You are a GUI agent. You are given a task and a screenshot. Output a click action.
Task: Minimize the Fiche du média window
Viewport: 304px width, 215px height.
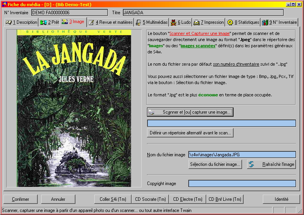[x=288, y=4]
